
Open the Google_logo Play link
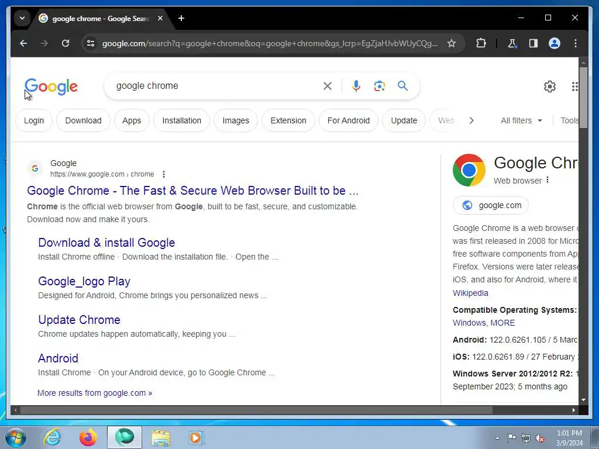click(x=84, y=281)
